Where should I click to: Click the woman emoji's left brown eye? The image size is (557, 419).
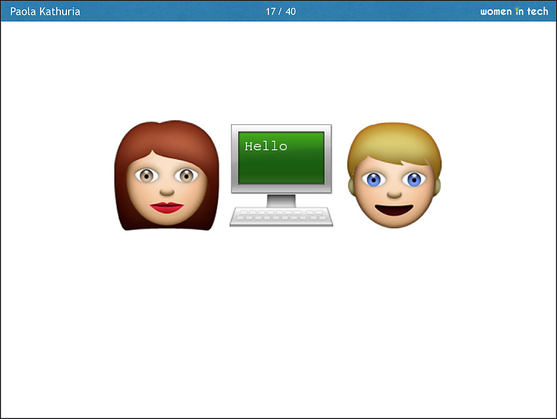[x=146, y=175]
